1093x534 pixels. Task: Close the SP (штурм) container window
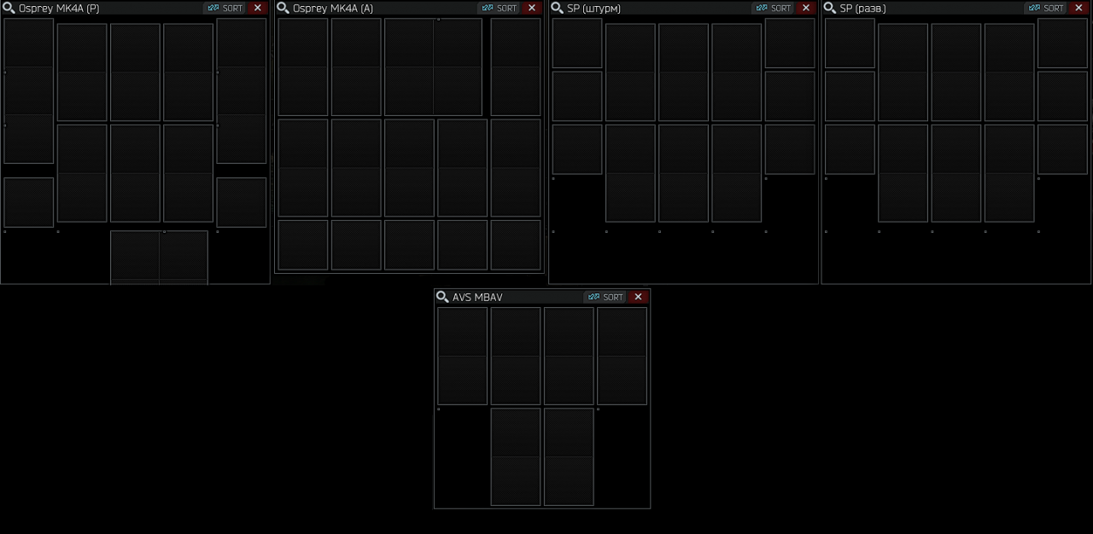(x=806, y=8)
